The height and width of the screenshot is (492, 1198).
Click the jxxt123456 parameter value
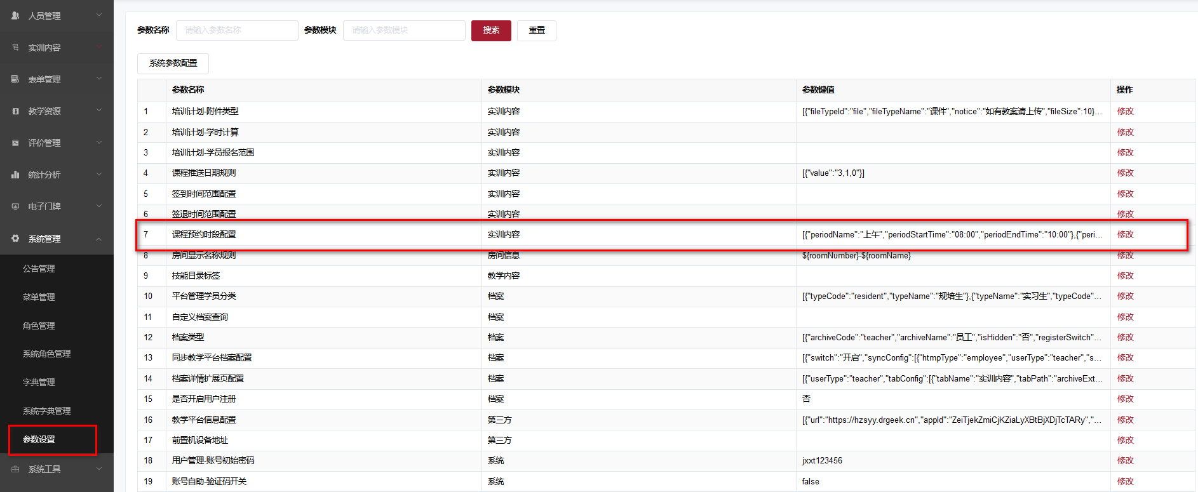822,460
